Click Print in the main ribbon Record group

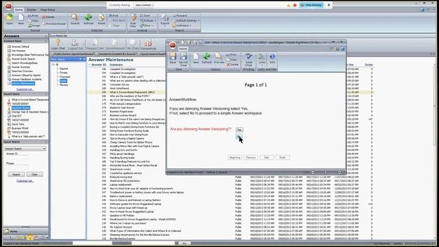[33, 16]
